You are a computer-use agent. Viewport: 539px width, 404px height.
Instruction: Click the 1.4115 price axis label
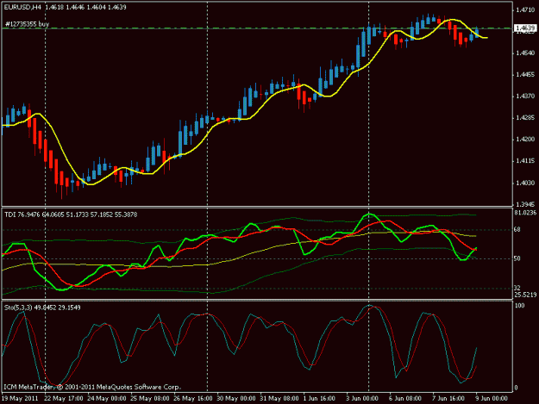click(525, 161)
